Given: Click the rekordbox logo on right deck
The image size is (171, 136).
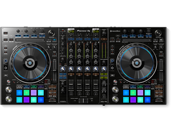Looking at the screenshot, I should pyautogui.click(x=115, y=31).
